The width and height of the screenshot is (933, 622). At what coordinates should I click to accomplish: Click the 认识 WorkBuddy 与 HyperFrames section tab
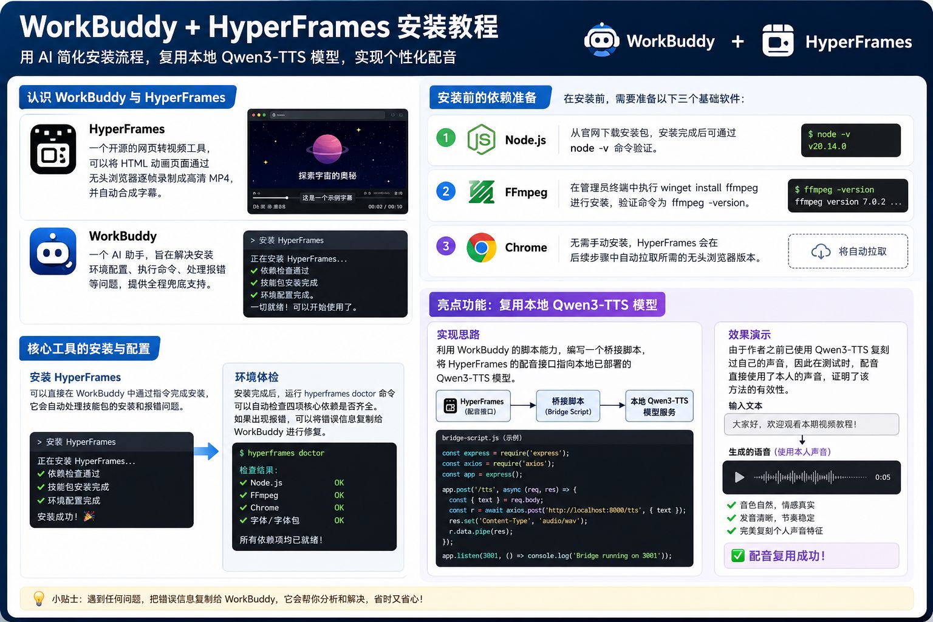tap(128, 97)
